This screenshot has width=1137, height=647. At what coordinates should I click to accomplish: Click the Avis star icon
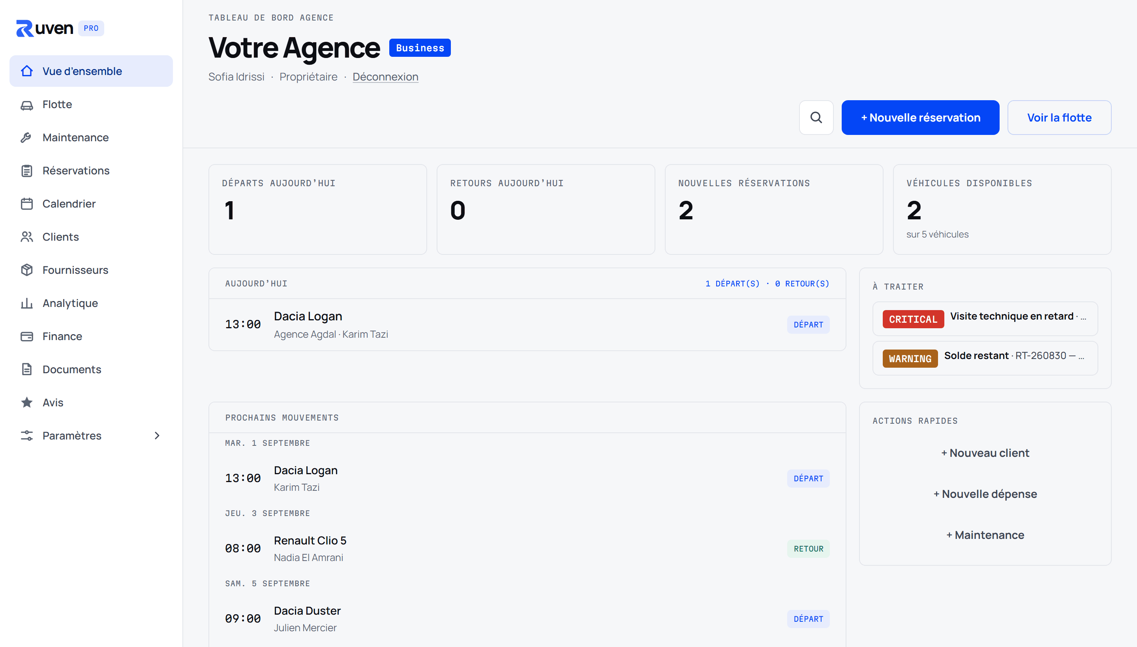coord(27,402)
